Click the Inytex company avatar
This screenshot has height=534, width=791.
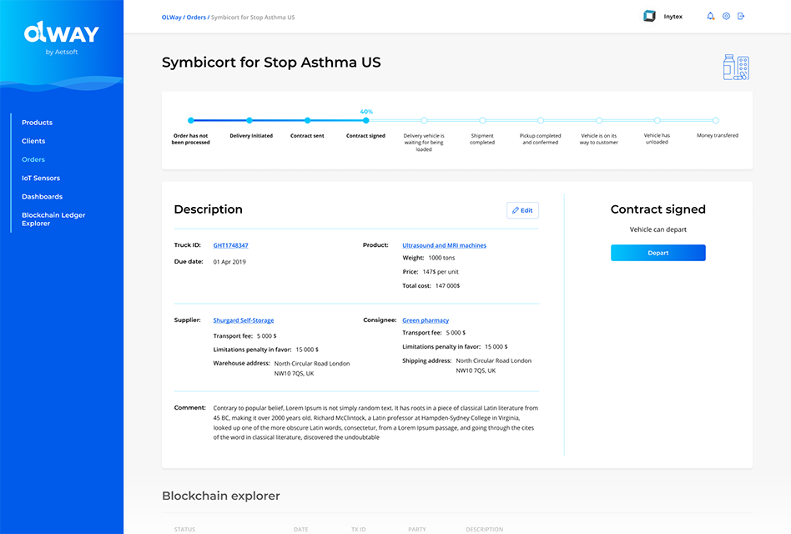click(649, 16)
